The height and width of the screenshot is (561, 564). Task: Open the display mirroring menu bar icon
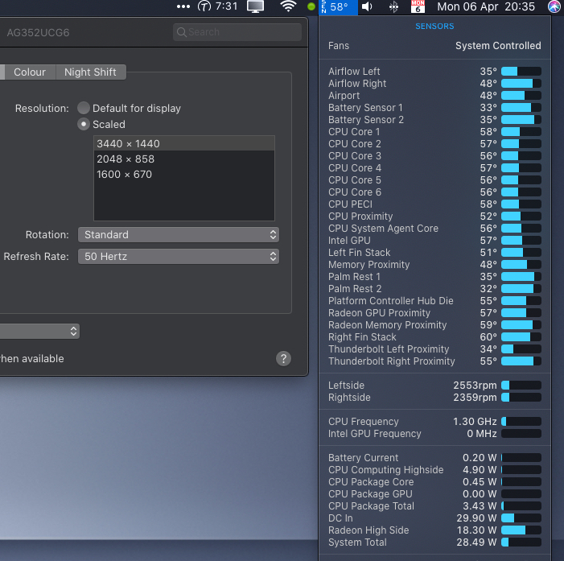255,6
